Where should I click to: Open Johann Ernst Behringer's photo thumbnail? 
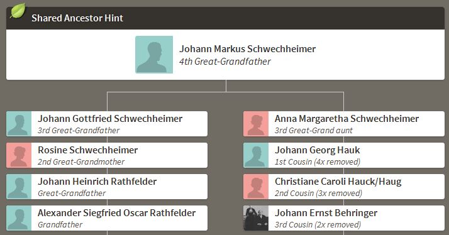coord(256,218)
